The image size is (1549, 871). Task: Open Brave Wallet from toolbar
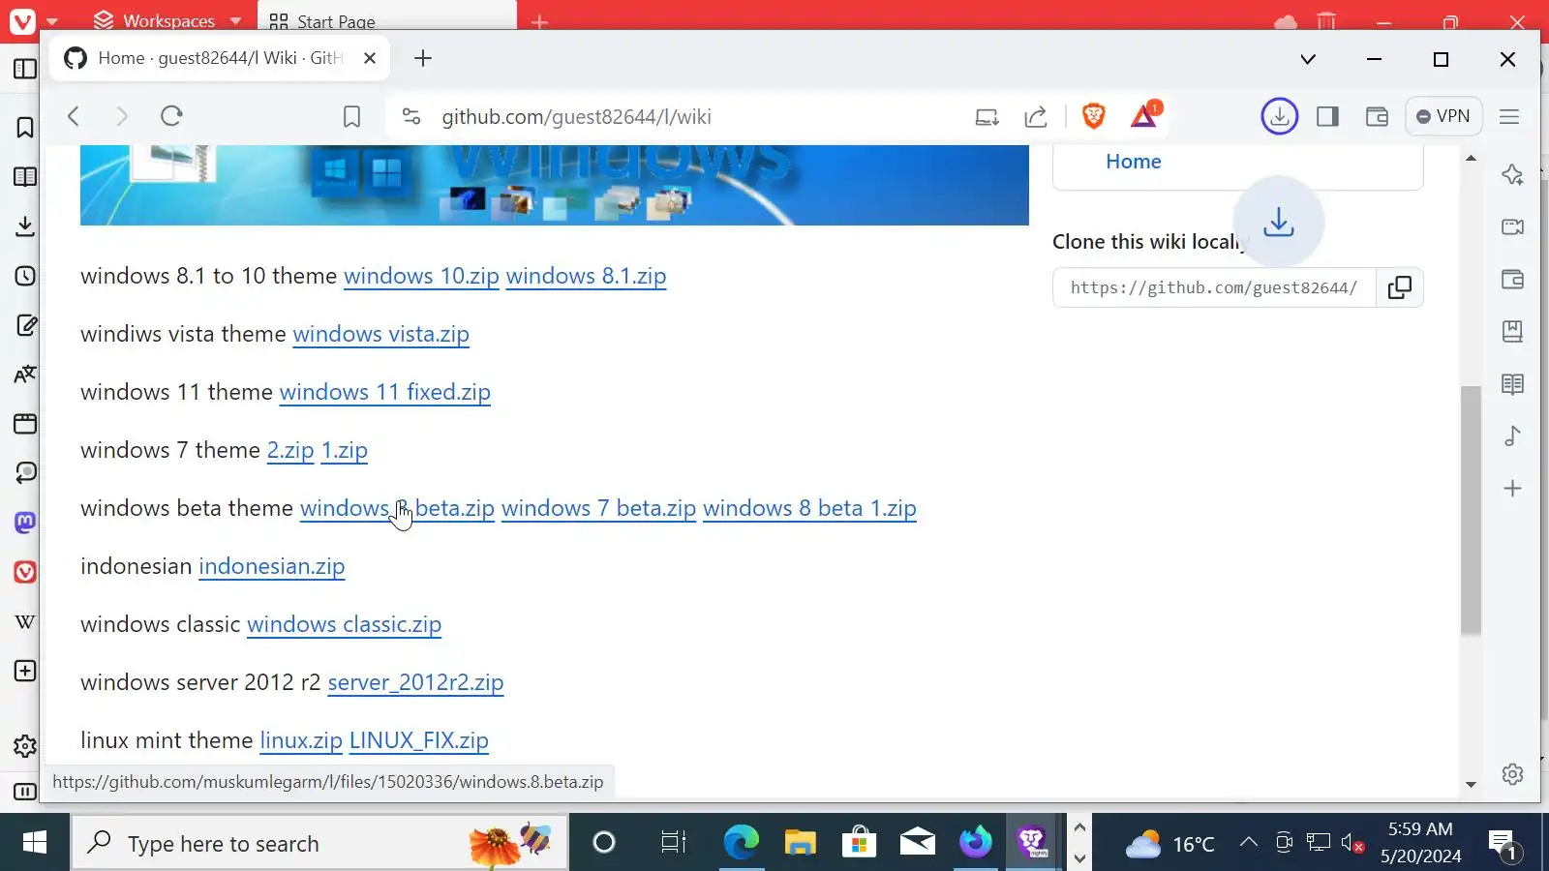coord(1377,117)
